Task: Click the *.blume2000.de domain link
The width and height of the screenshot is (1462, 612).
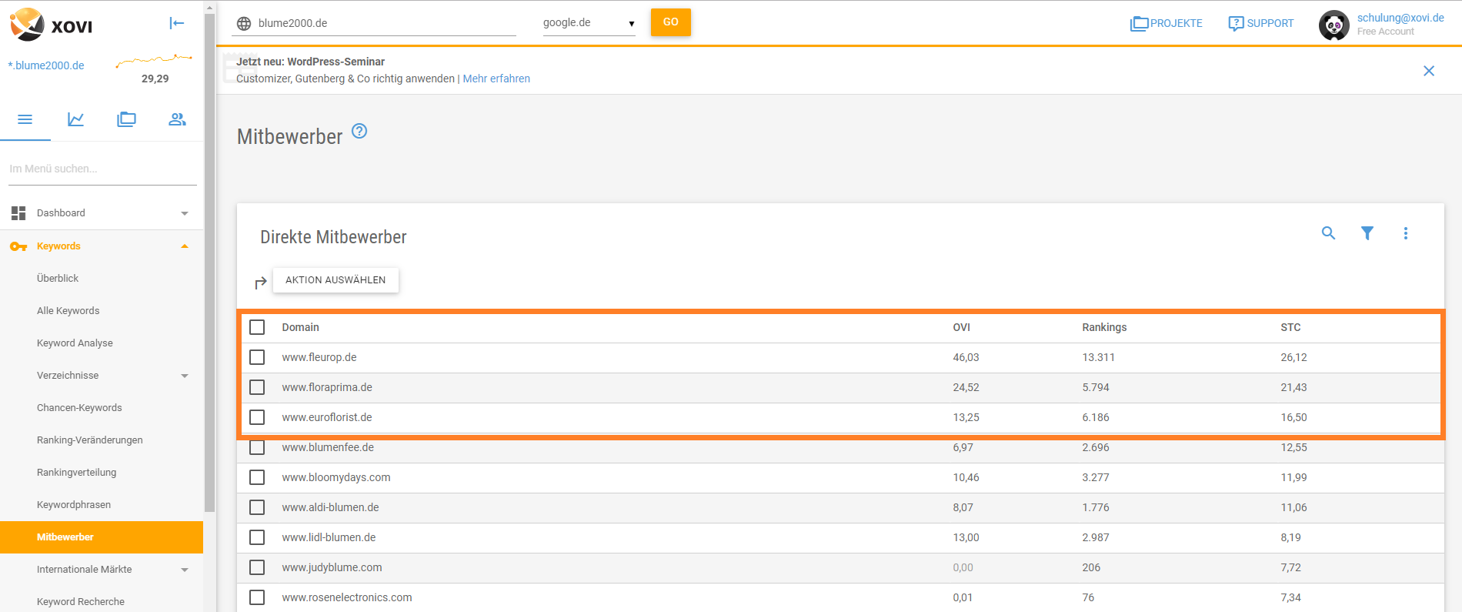Action: (x=46, y=65)
